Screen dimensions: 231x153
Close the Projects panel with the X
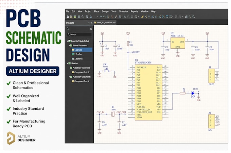pyautogui.click(x=92, y=23)
